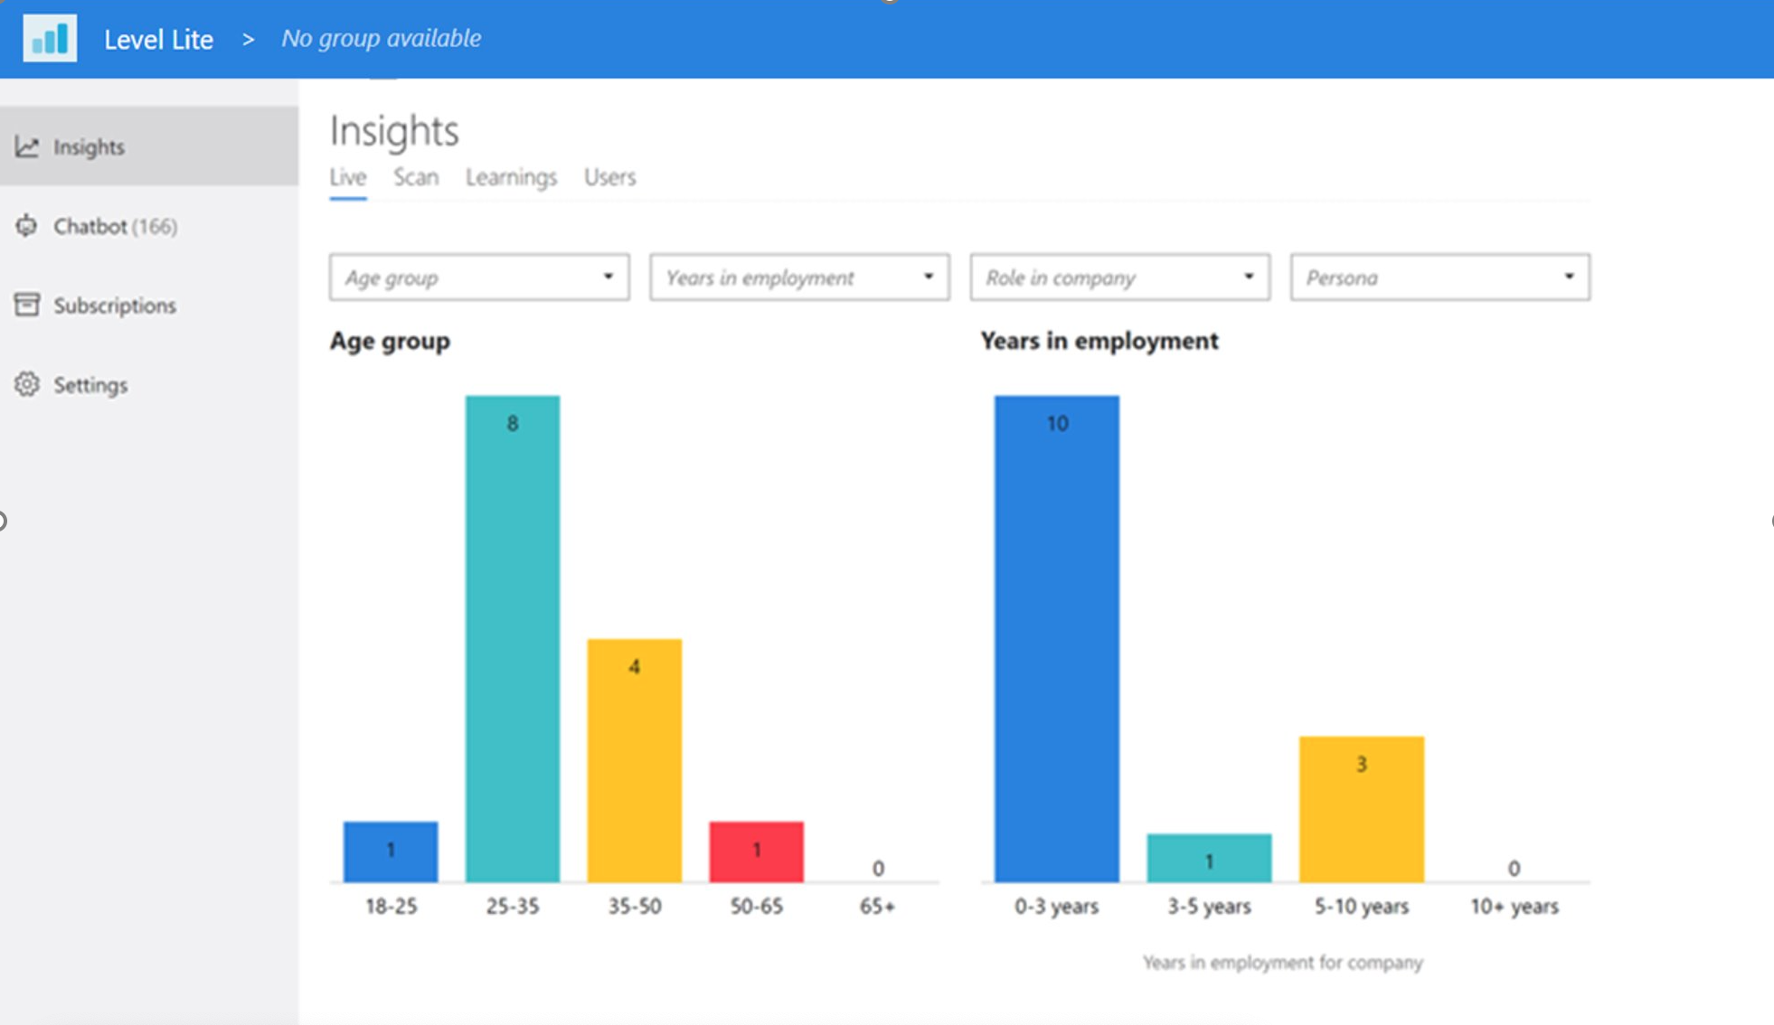Open Insights in the sidebar
Image resolution: width=1774 pixels, height=1025 pixels.
pyautogui.click(x=149, y=146)
